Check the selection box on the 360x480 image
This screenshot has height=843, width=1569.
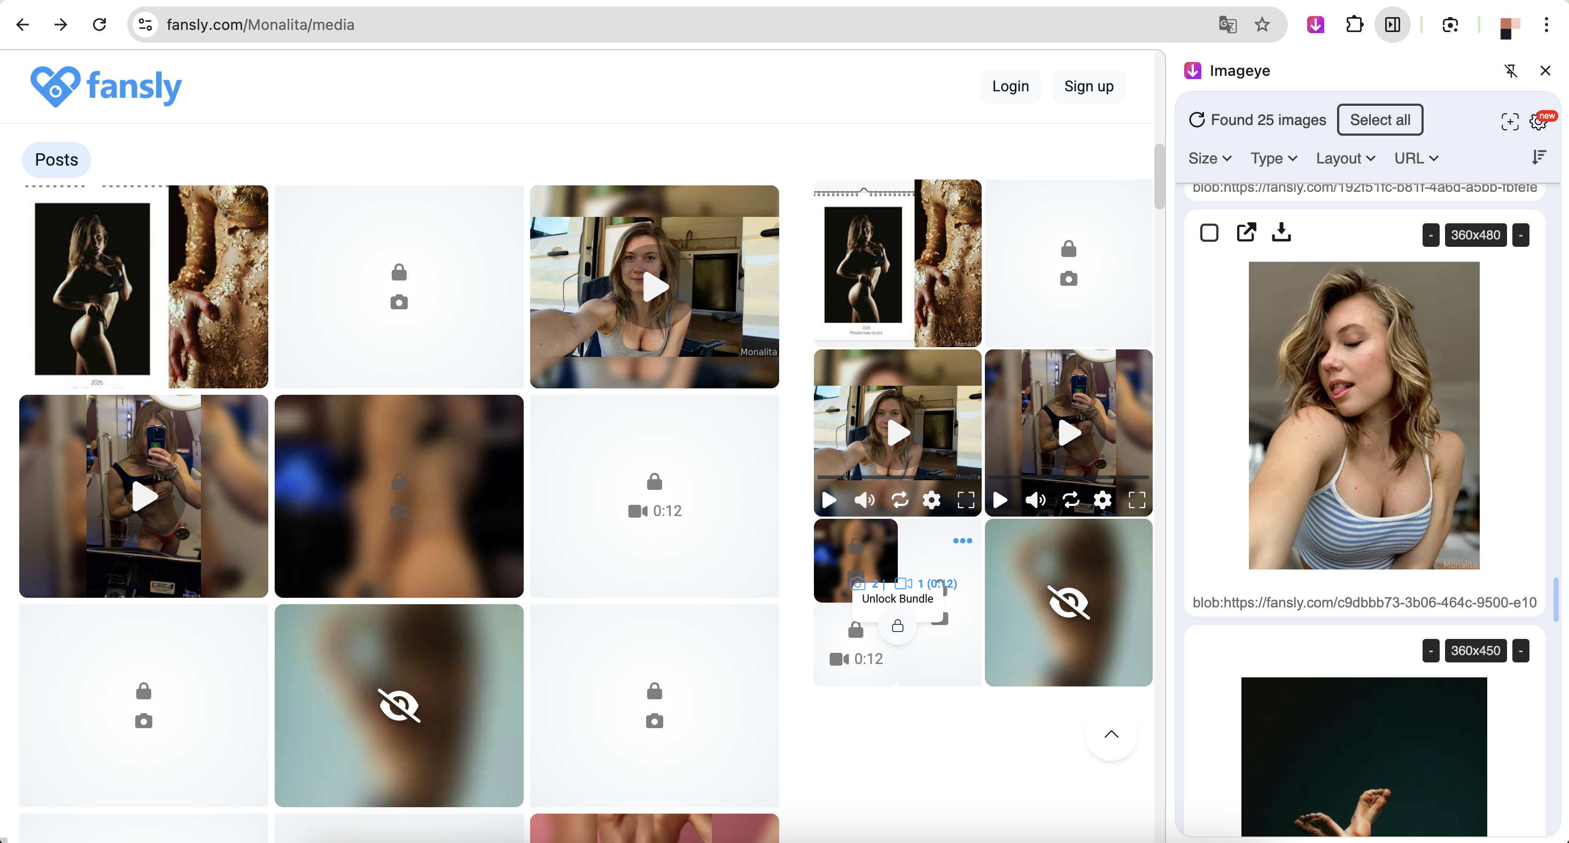tap(1209, 232)
